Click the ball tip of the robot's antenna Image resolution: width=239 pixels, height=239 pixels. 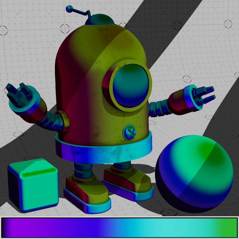tap(69, 9)
